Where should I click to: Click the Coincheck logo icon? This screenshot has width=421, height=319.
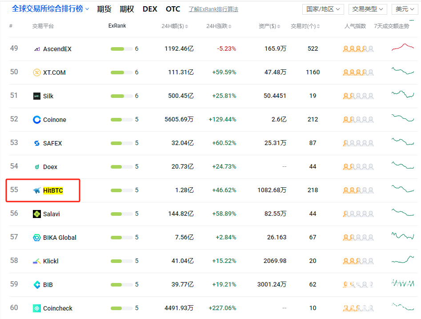coord(37,308)
